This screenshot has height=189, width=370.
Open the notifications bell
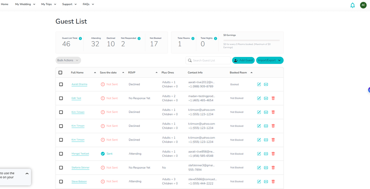pos(353,5)
